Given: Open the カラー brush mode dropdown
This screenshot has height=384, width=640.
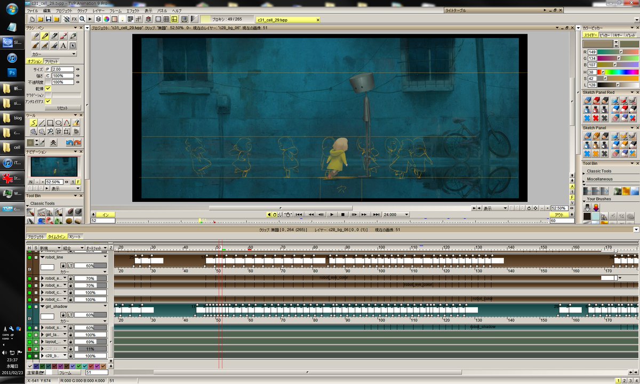Looking at the screenshot, I should pos(53,54).
